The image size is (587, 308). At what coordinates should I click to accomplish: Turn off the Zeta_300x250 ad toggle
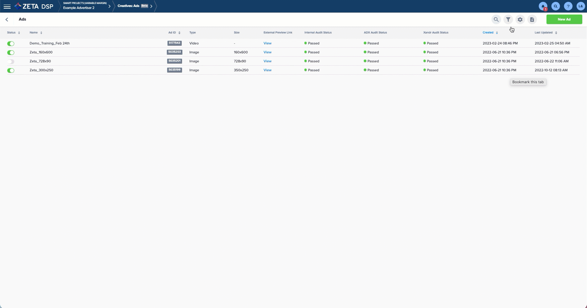[x=11, y=70]
